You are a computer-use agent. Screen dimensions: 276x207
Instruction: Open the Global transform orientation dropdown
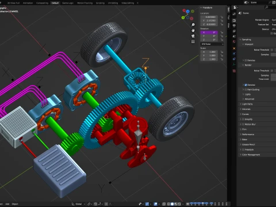point(78,204)
